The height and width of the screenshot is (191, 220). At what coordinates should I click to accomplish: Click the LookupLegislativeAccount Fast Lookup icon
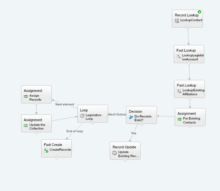(x=178, y=56)
